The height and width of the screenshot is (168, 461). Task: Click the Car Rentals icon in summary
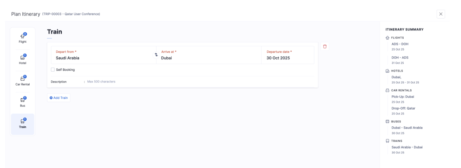388,90
